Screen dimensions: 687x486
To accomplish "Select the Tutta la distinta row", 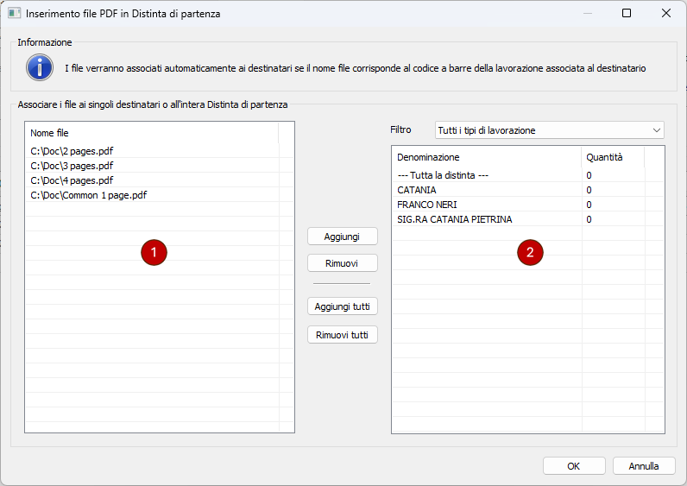I will (x=443, y=175).
